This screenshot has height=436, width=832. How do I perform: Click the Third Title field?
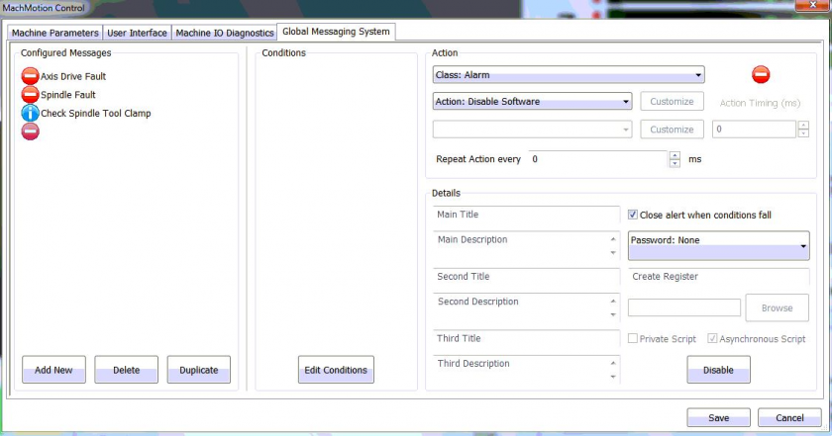tap(526, 338)
